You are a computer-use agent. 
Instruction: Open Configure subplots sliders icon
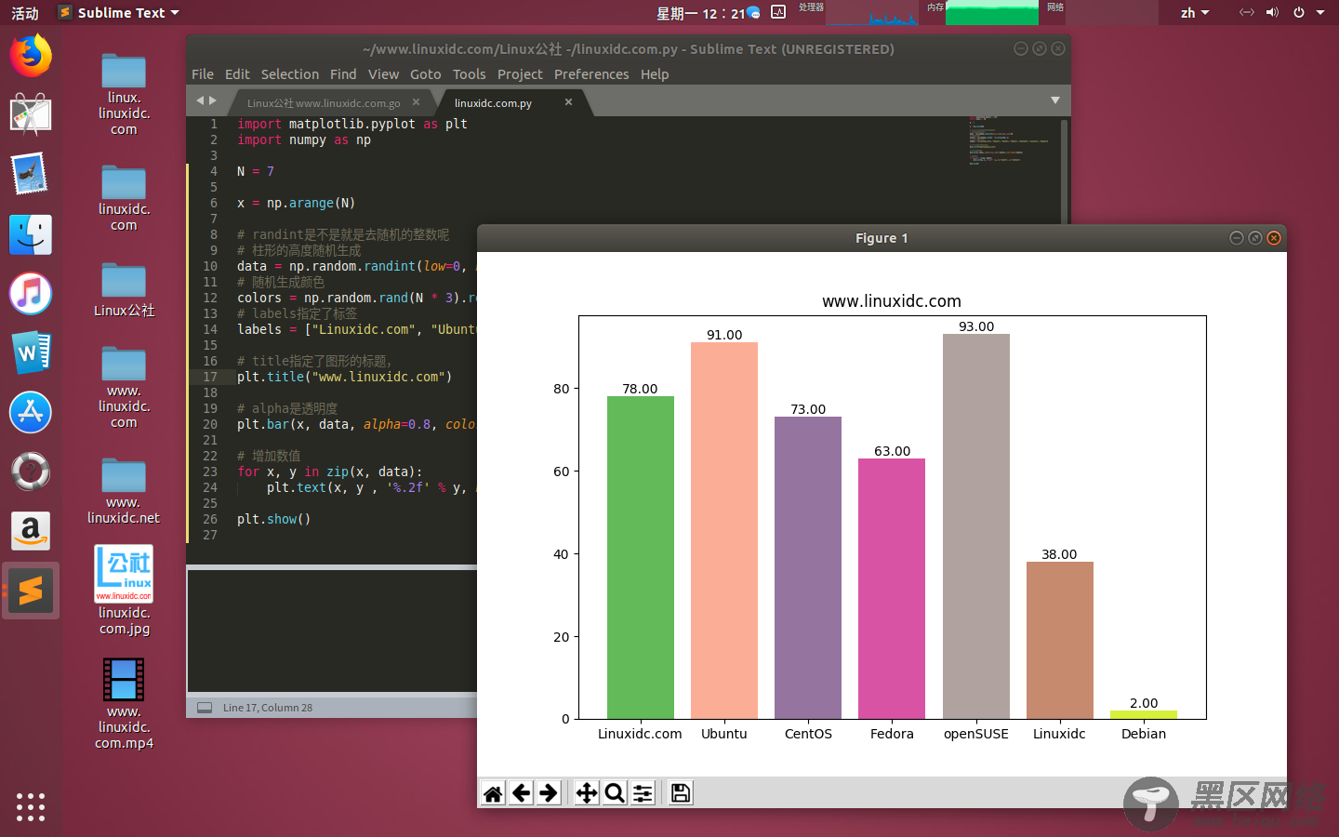pos(643,793)
